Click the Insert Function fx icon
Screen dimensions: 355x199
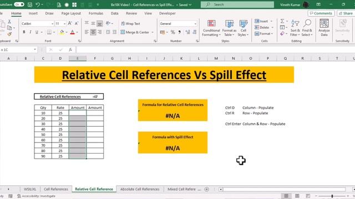(70, 50)
